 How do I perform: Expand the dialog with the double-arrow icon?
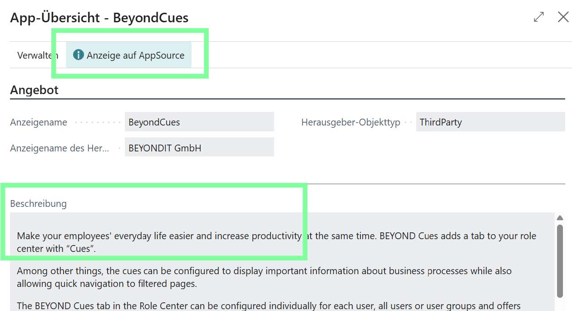(x=539, y=17)
